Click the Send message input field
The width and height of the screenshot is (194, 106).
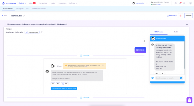[x=167, y=78]
